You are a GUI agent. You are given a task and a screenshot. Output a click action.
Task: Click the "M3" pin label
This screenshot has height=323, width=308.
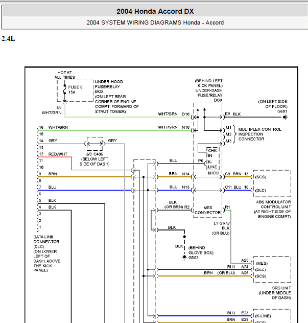228,141
